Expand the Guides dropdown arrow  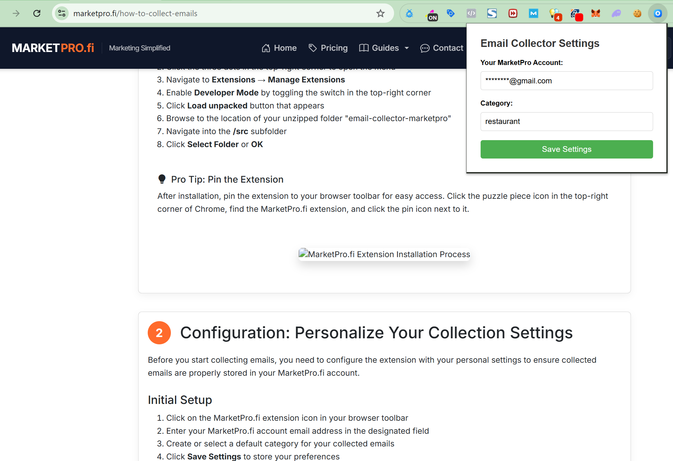[407, 48]
